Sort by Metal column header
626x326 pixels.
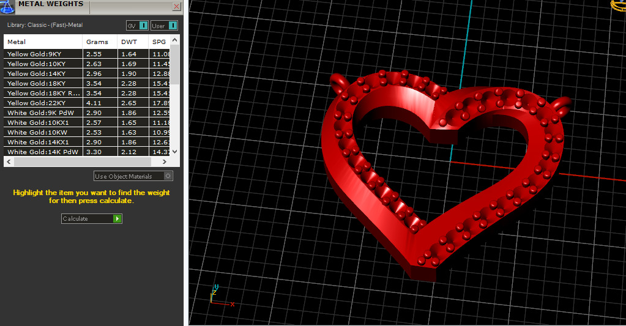click(43, 42)
